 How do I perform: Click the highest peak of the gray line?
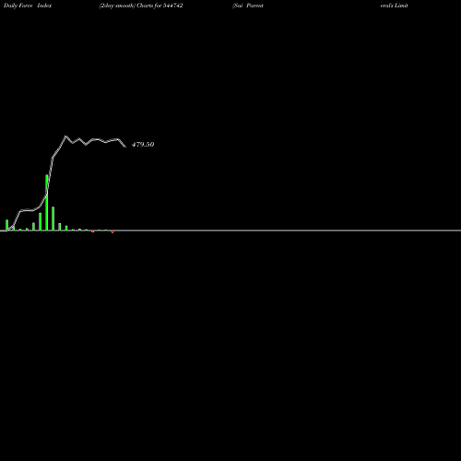point(65,136)
